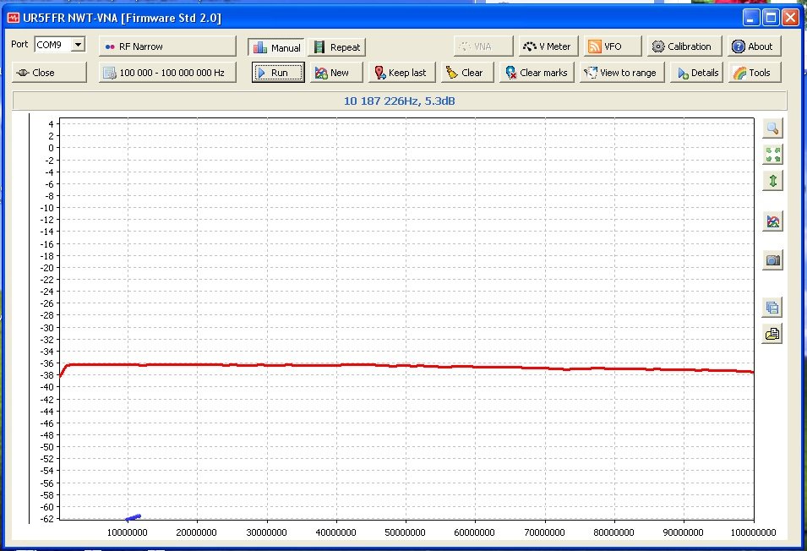
Task: Toggle Repeat sweep mode
Action: point(336,47)
